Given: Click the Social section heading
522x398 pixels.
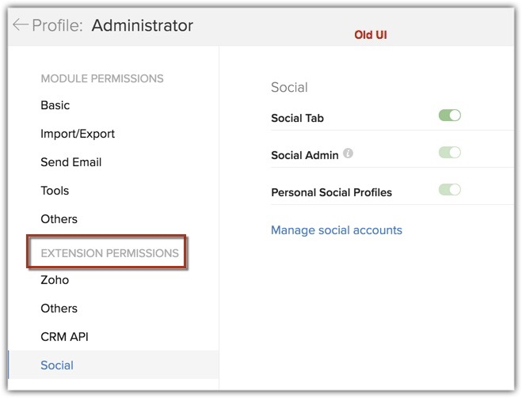Looking at the screenshot, I should click(x=289, y=87).
